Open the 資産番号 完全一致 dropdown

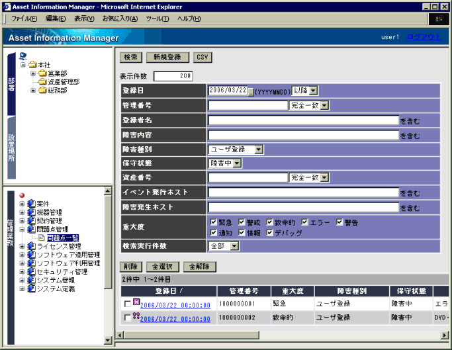(x=324, y=177)
